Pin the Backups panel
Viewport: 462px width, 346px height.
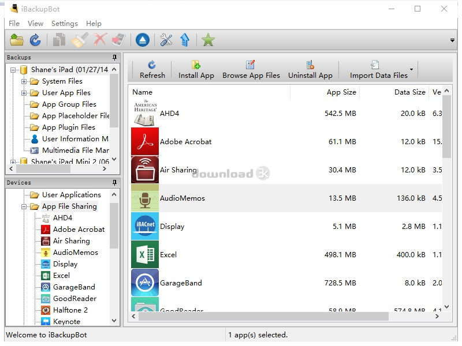tap(114, 57)
